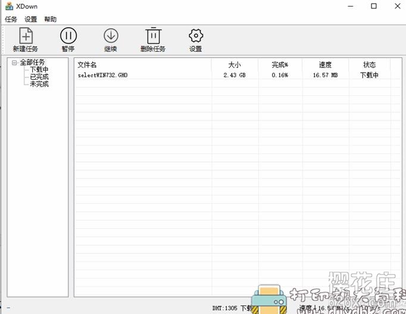Close the XDown window
Image resolution: width=406 pixels, height=314 pixels.
(398, 6)
